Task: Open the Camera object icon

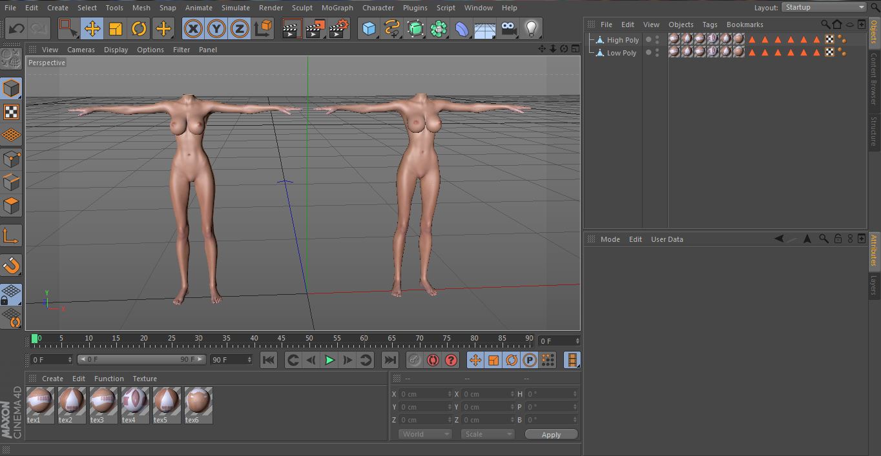Action: [x=509, y=28]
